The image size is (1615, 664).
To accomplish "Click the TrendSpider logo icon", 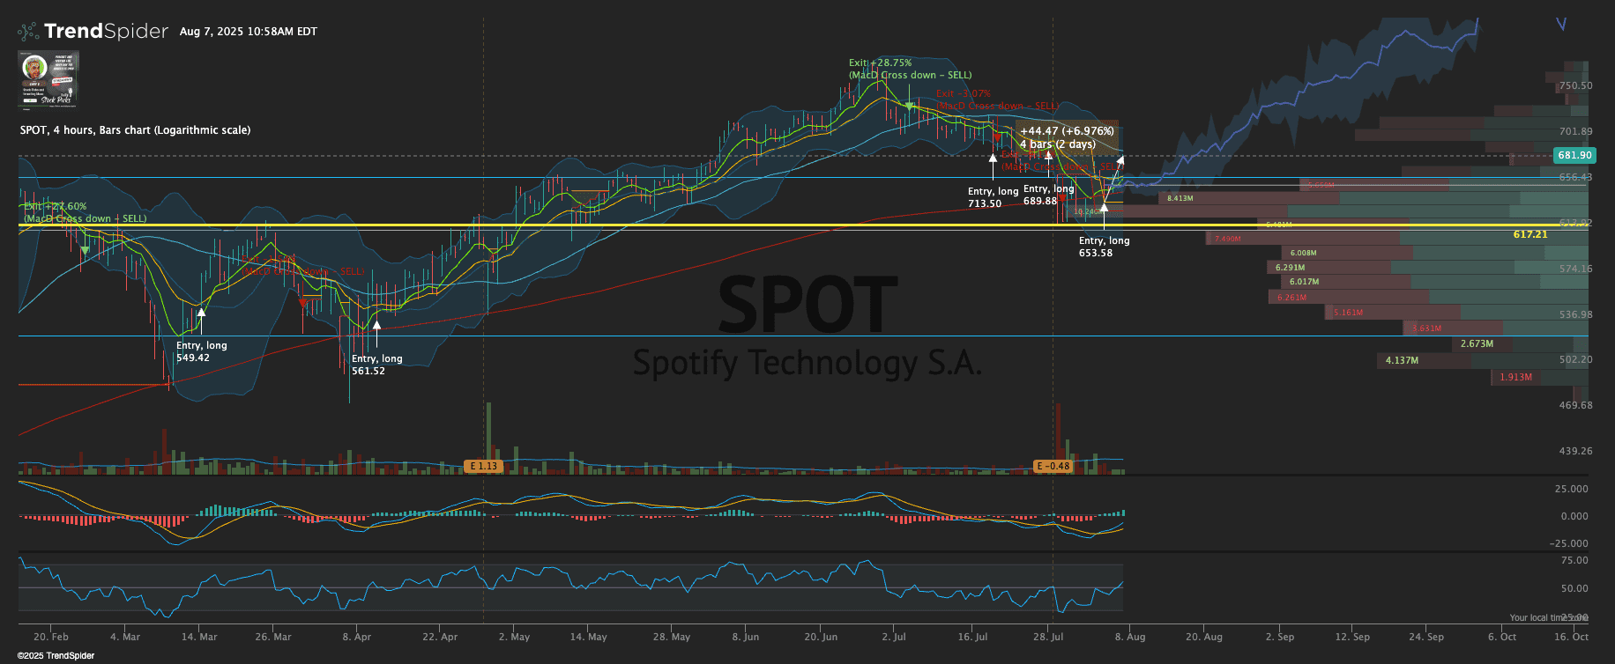I will pos(28,32).
